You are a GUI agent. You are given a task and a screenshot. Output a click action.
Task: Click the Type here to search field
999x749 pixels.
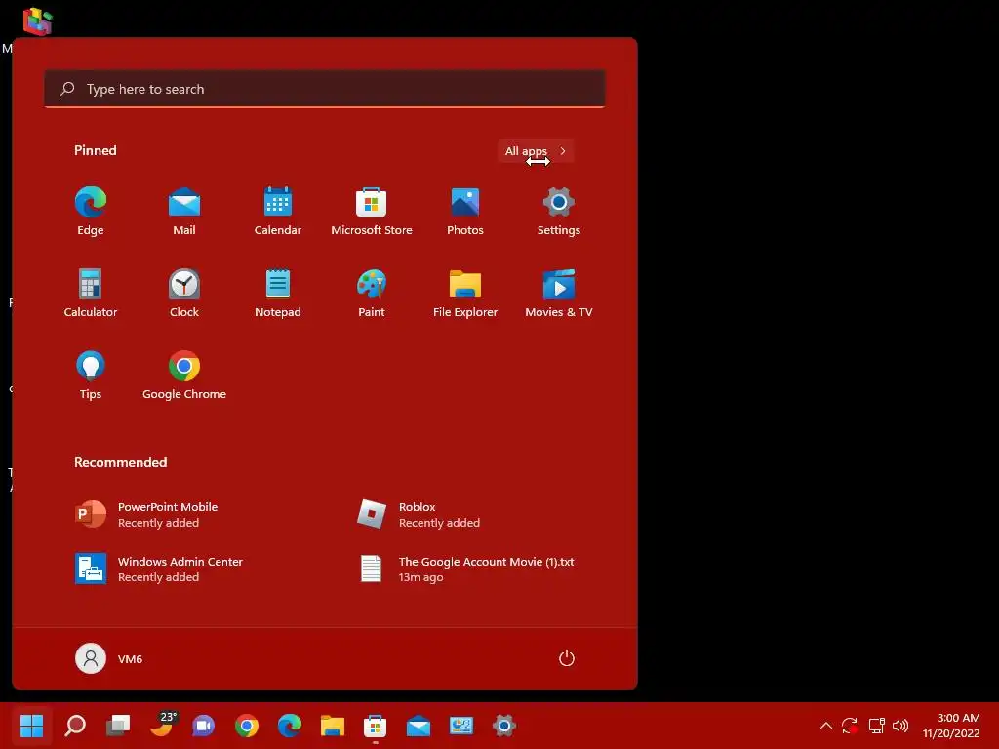click(x=325, y=89)
